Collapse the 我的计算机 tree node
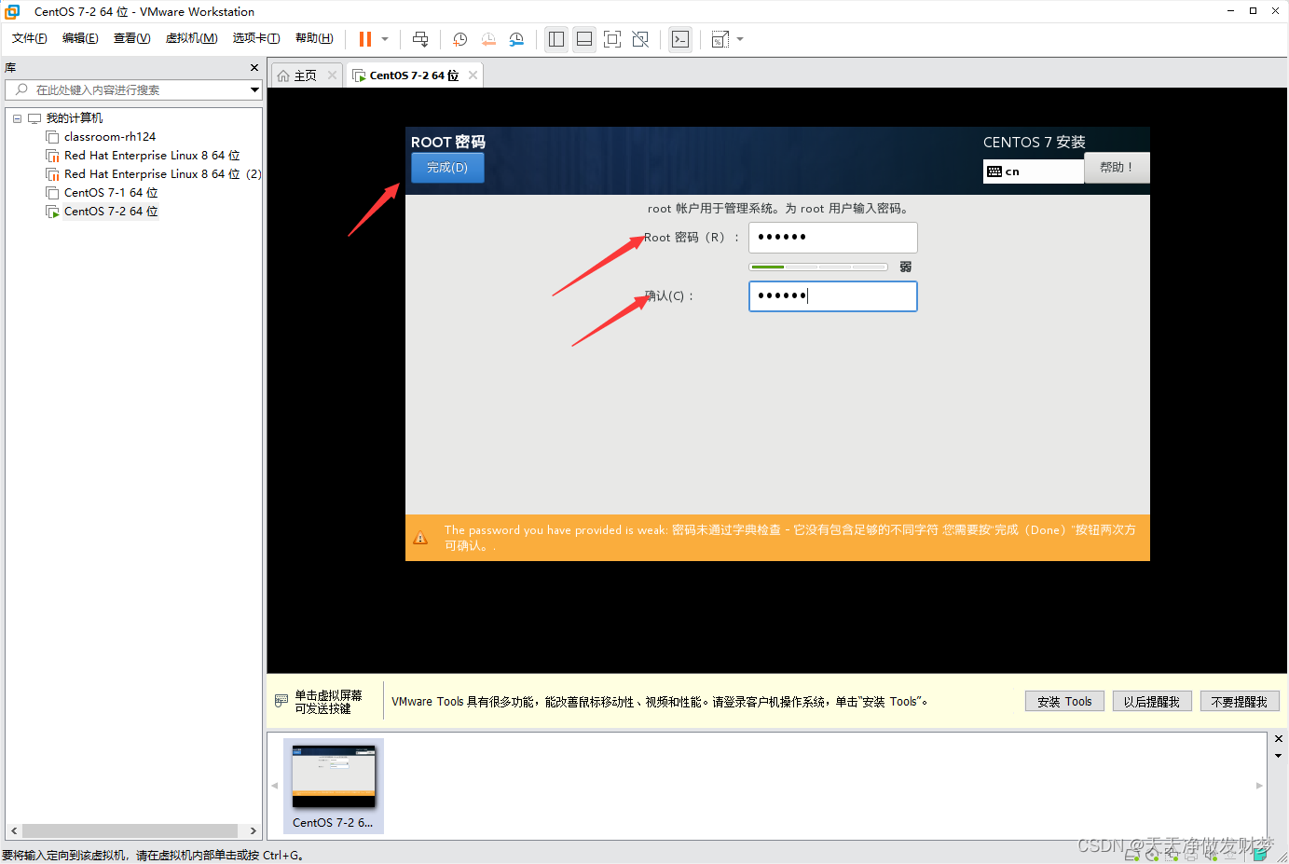 [x=17, y=118]
